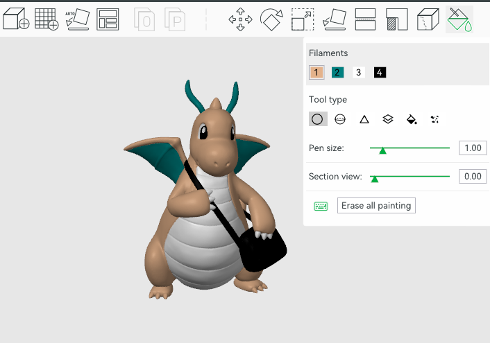Select the Move tool
The width and height of the screenshot is (490, 343).
click(x=240, y=19)
